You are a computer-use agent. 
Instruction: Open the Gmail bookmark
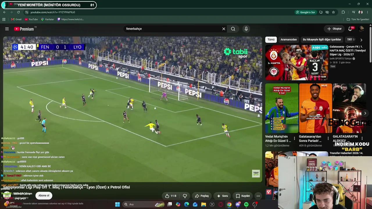[16, 19]
